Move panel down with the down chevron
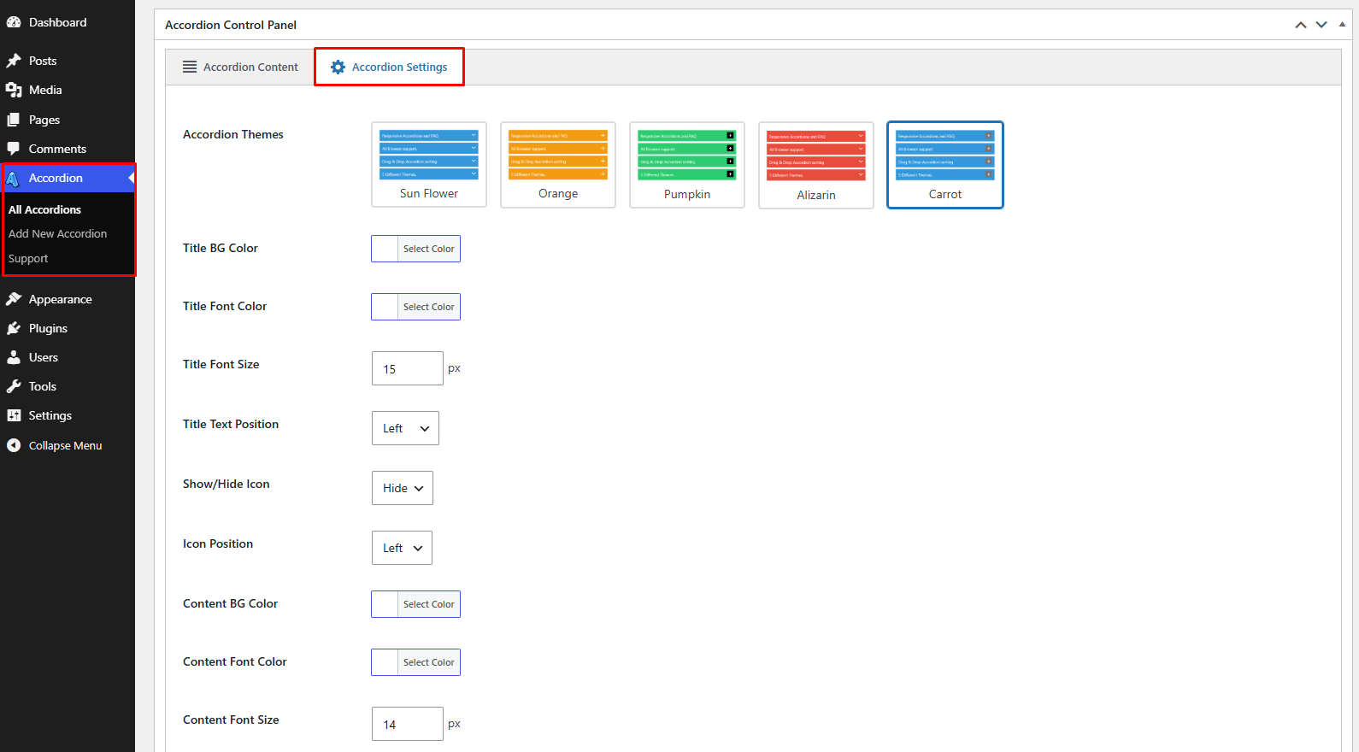 coord(1321,25)
